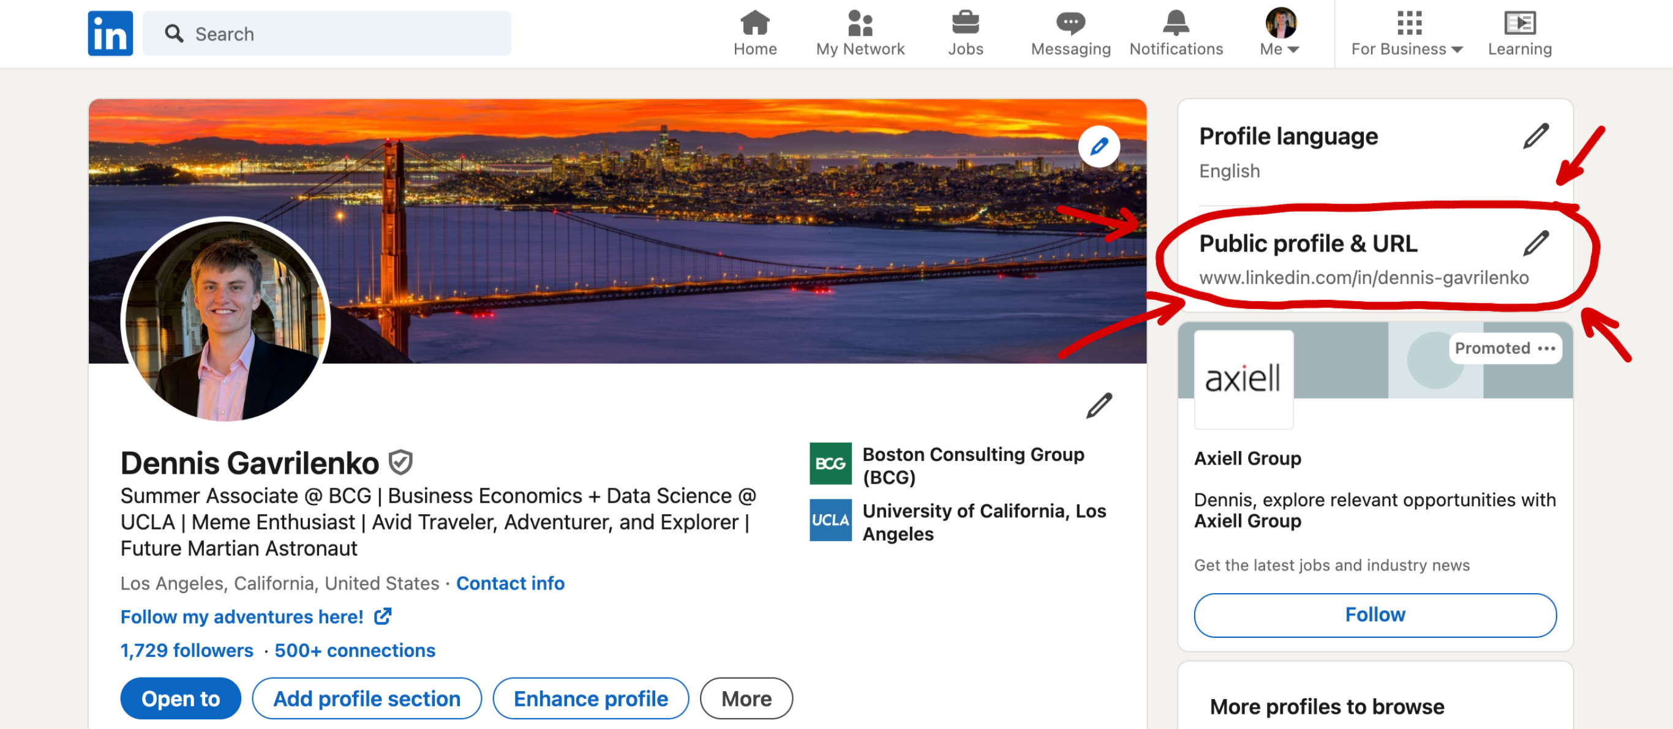This screenshot has height=729, width=1673.
Task: Edit Public profile & URL pencil
Action: [x=1536, y=244]
